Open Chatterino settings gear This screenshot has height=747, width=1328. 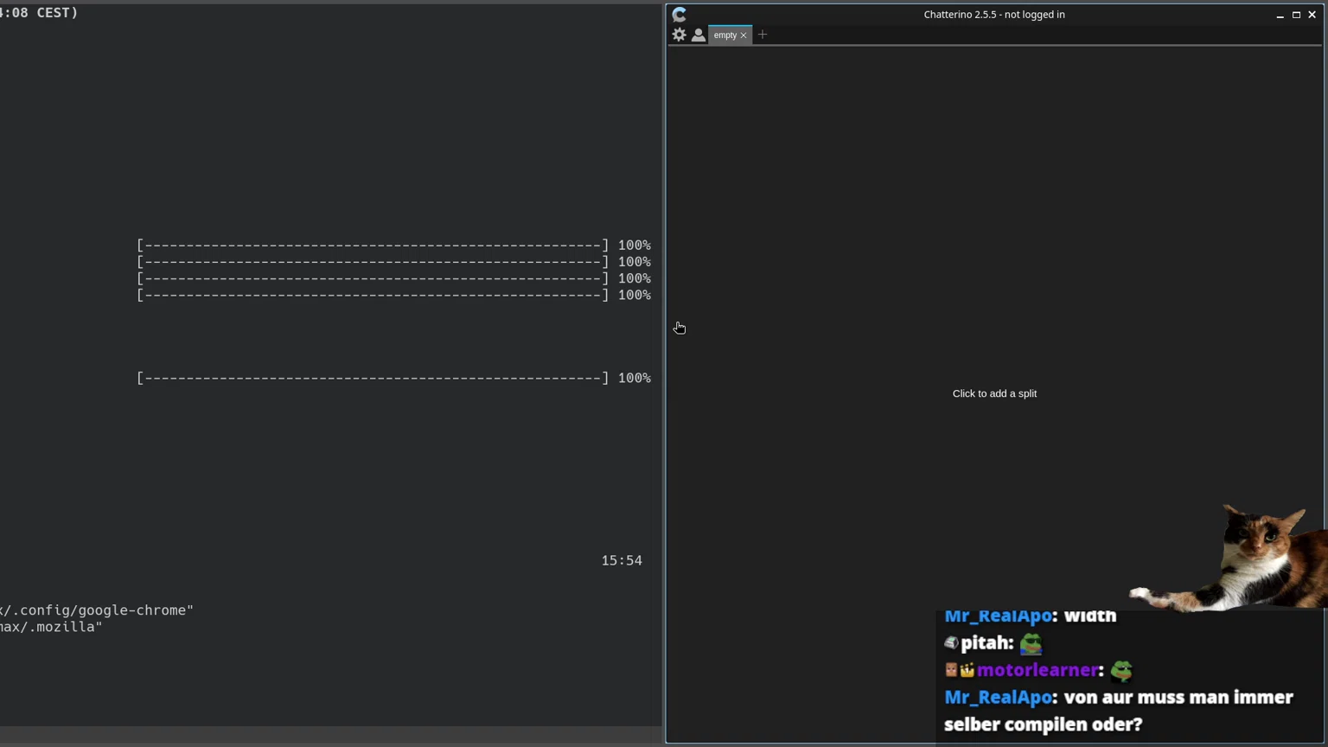pyautogui.click(x=680, y=35)
